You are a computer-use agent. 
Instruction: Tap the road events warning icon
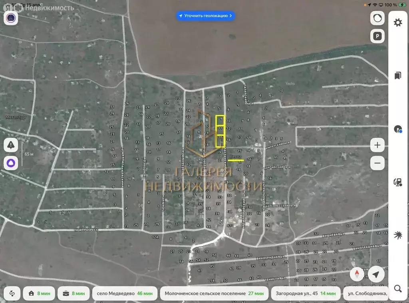[11, 145]
